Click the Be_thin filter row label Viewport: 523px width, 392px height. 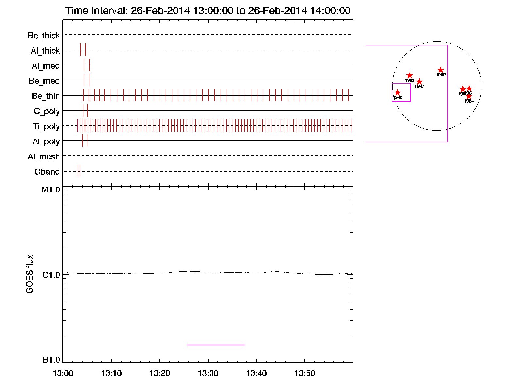pos(46,96)
